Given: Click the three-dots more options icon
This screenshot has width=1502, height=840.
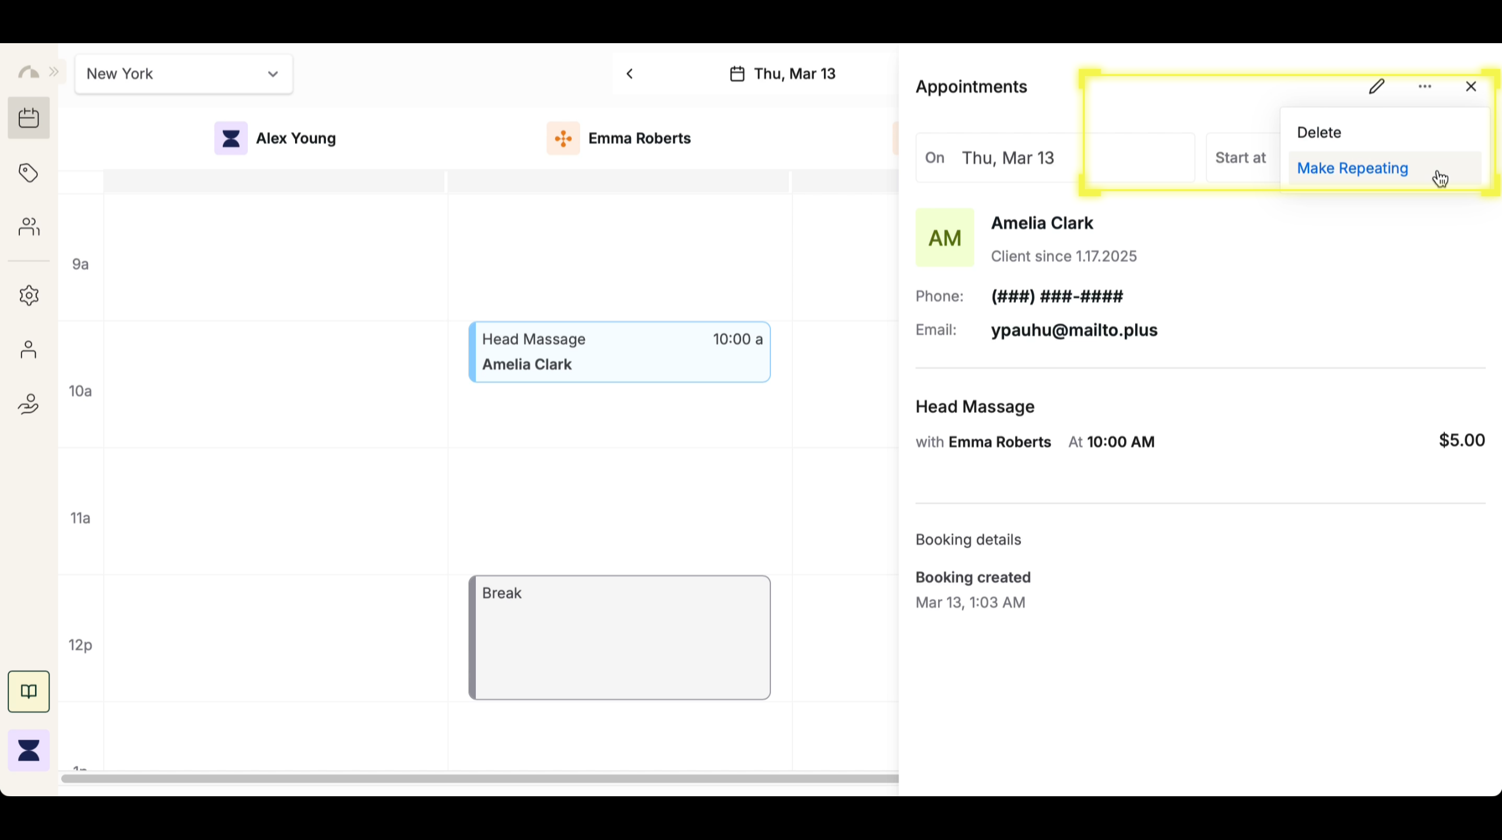Looking at the screenshot, I should [1424, 87].
